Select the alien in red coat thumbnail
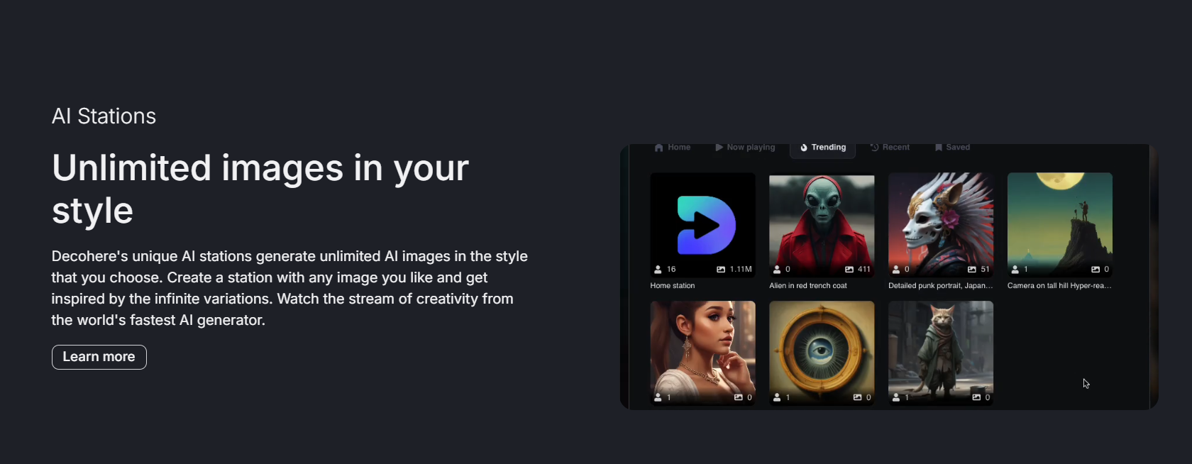 822,221
